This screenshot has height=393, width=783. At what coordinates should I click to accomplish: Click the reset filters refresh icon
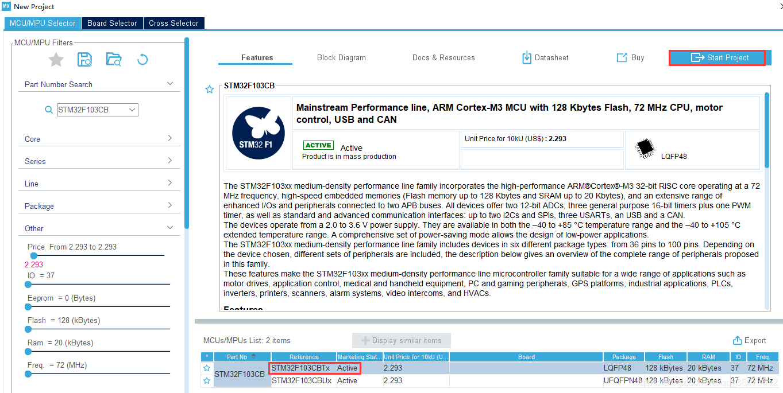[142, 59]
